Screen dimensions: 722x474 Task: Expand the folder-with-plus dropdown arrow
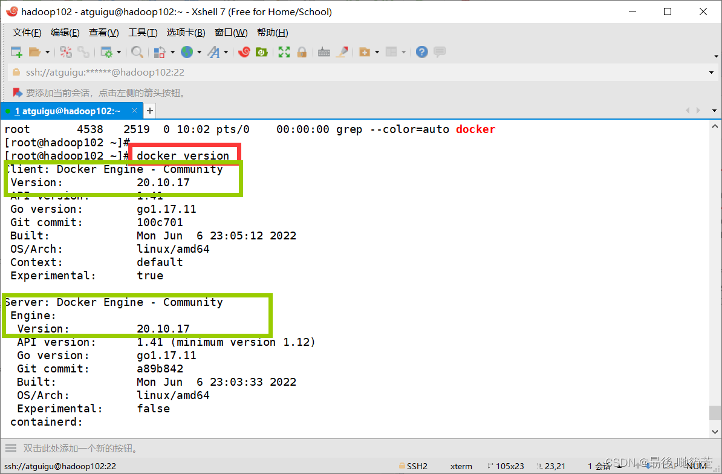pos(377,53)
